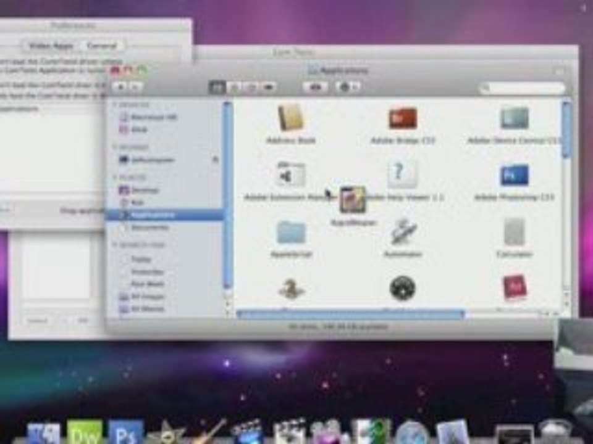The image size is (593, 444).
Task: Click the Quick Look eye button
Action: 316,87
